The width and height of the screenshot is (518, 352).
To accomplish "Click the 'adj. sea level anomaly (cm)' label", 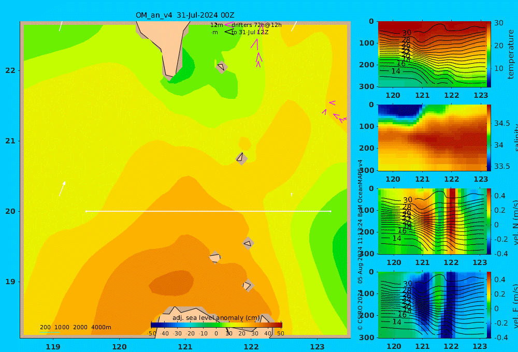I will [x=216, y=318].
